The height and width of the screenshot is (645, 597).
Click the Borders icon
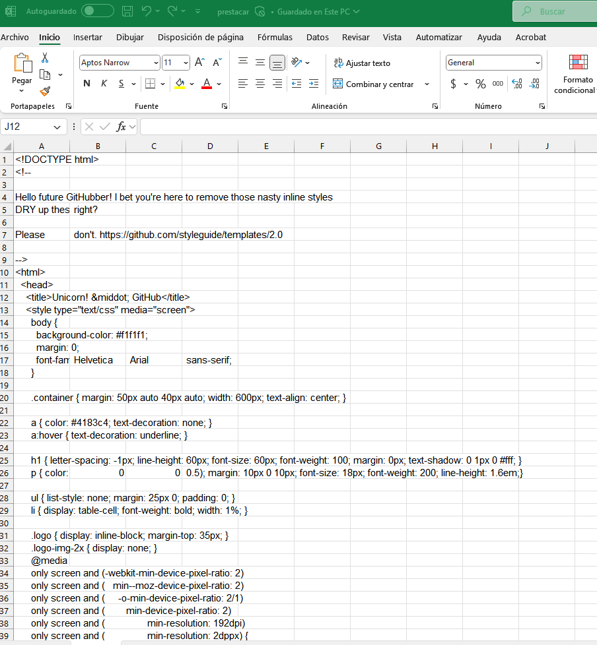coord(151,84)
